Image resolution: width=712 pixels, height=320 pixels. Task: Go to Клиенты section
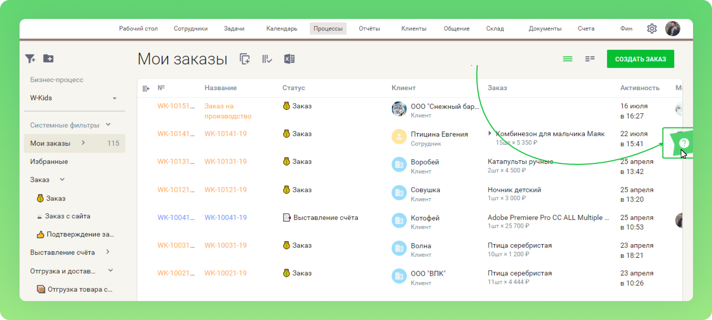coord(414,28)
